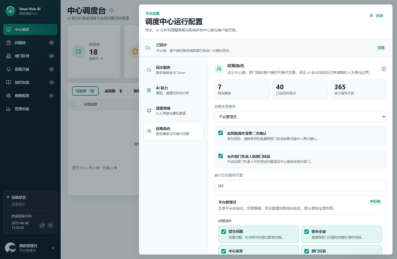Click the reset history icon in system status
Image resolution: width=397 pixels, height=259 pixels.
50,225
